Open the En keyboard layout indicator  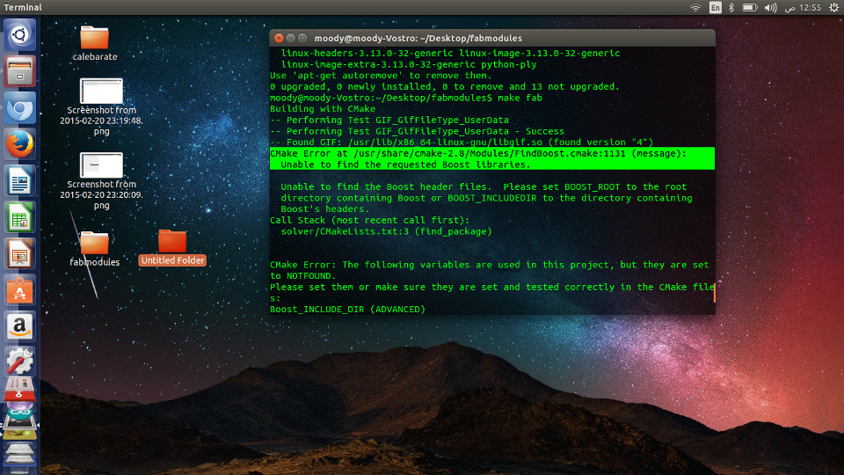point(715,8)
